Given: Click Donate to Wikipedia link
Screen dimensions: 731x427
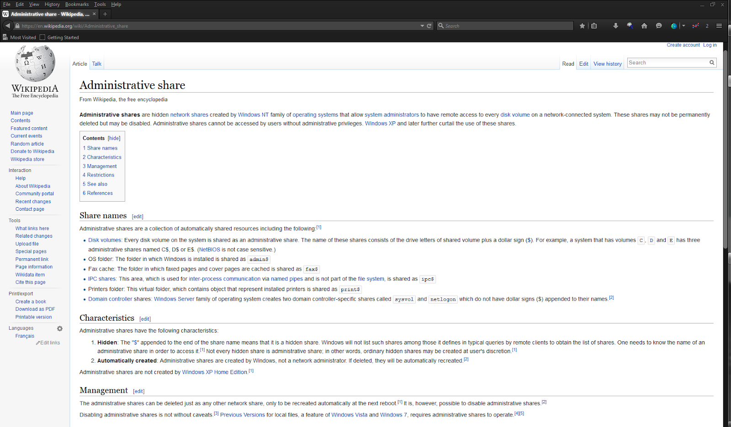Looking at the screenshot, I should (32, 151).
